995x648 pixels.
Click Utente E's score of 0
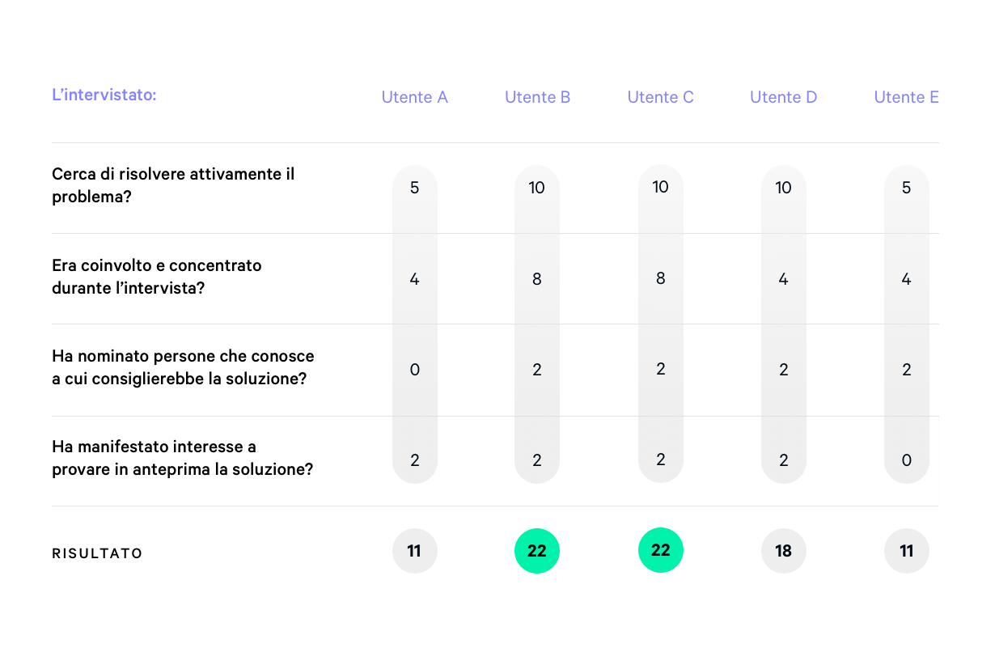(906, 460)
